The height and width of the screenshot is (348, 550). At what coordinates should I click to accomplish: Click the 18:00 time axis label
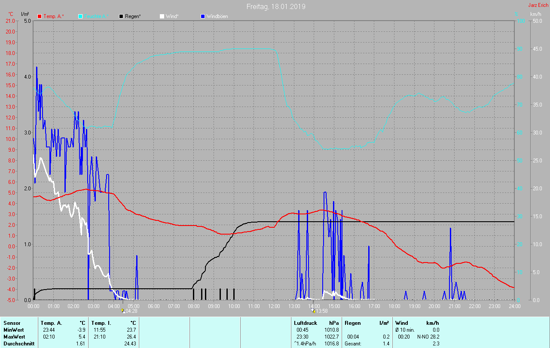pyautogui.click(x=394, y=306)
